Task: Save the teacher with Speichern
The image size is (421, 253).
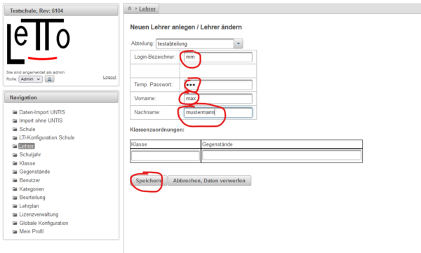Action: pos(149,181)
